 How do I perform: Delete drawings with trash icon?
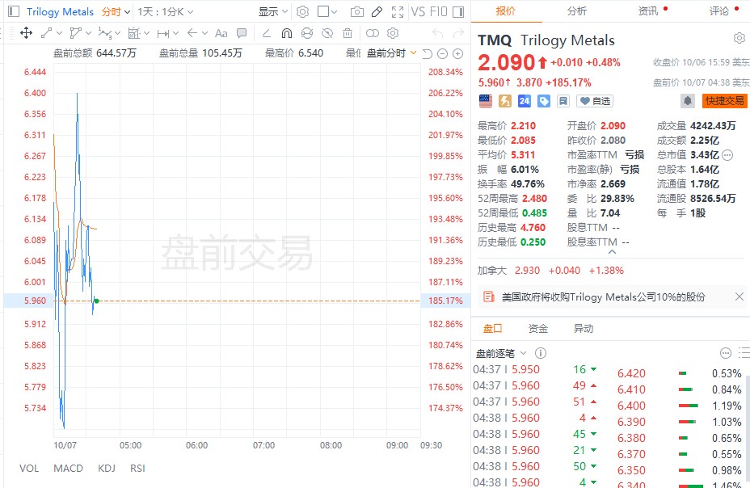click(348, 33)
